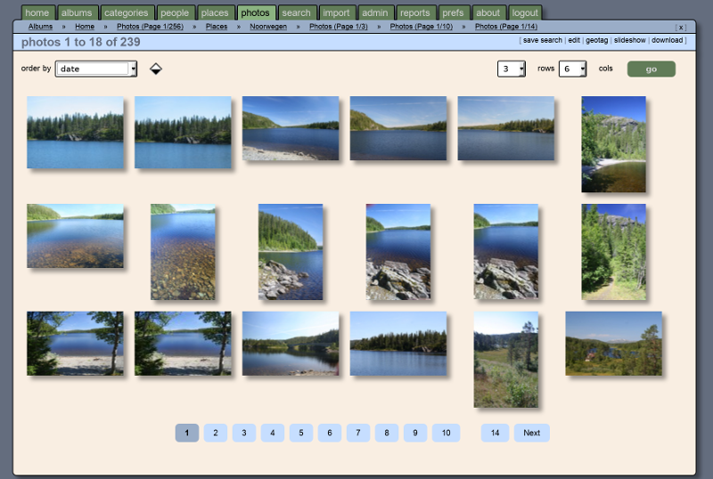Viewport: 713px width, 479px height.
Task: Open first thumbnail in middle row
Action: (75, 236)
